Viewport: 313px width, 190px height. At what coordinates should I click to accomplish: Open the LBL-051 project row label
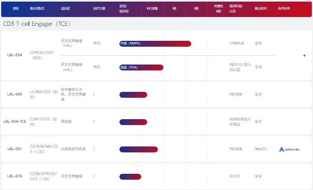coord(15,149)
